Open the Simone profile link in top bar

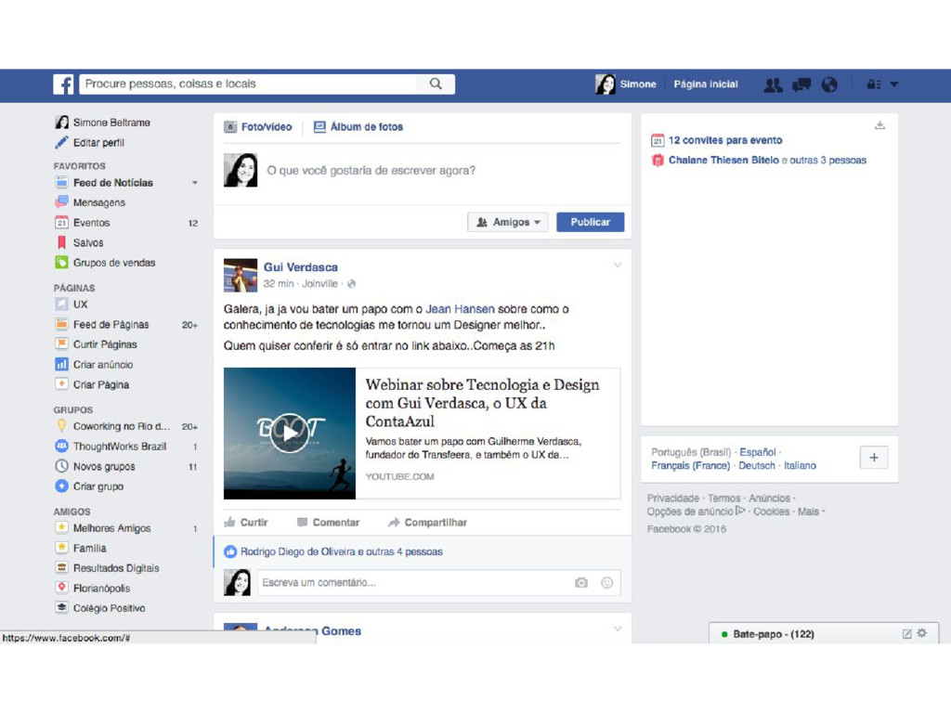(638, 84)
